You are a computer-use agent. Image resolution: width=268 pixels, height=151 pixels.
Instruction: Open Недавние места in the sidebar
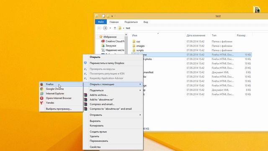tap(113, 50)
